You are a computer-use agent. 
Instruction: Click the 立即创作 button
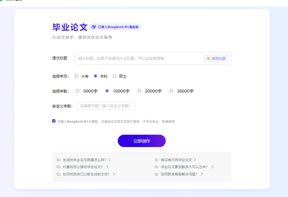tap(141, 141)
